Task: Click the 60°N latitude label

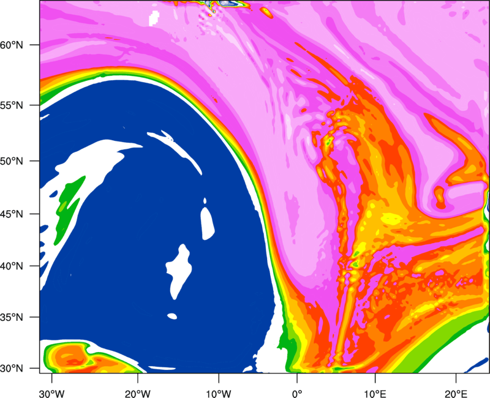Action: [x=12, y=45]
